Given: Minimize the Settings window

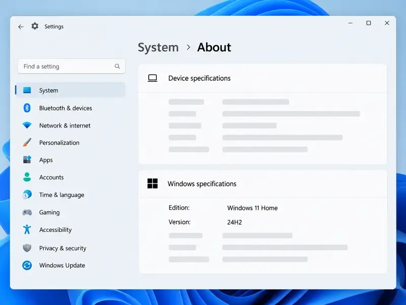Looking at the screenshot, I should tap(350, 23).
